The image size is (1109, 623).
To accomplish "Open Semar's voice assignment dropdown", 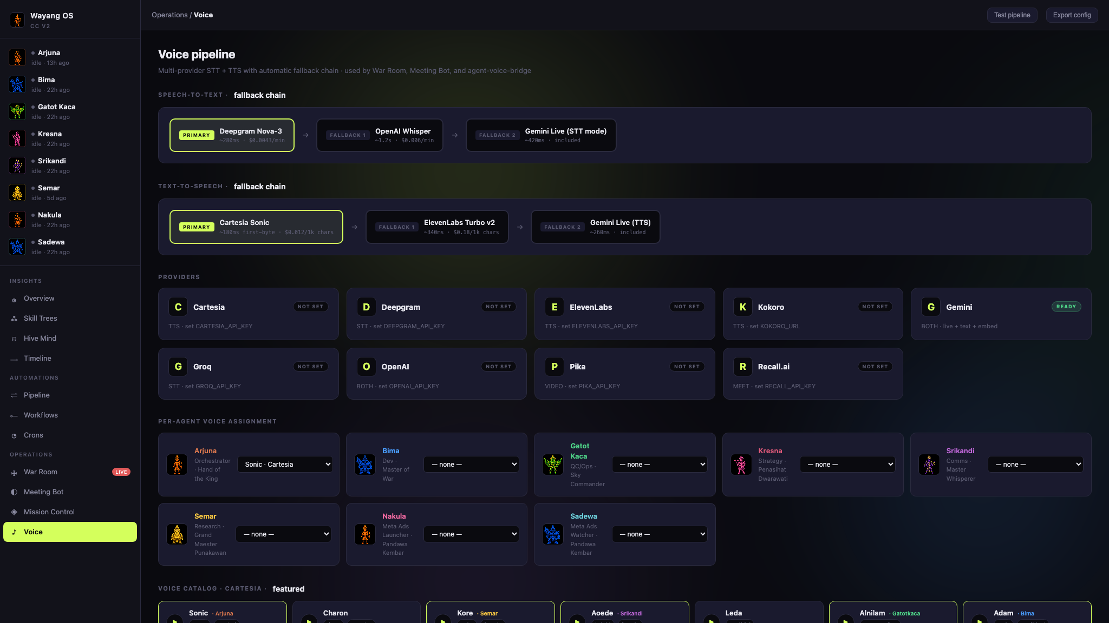I will [x=283, y=534].
